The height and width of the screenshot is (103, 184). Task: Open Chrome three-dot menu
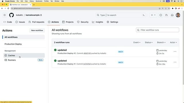coord(182,8)
